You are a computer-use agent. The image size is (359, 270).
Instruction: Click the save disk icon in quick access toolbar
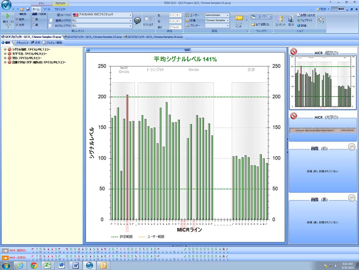(x=28, y=9)
